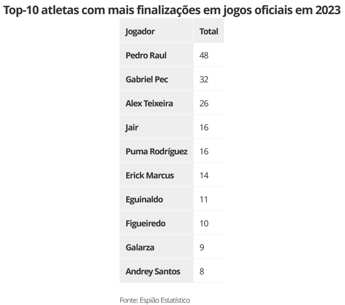Select the Pedro Raul name cell
This screenshot has height=305, width=345.
[x=146, y=56]
